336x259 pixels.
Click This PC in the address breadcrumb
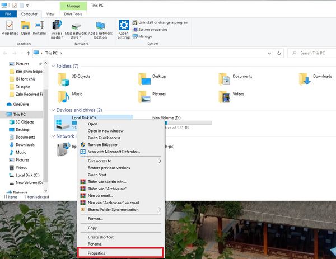tap(51, 53)
